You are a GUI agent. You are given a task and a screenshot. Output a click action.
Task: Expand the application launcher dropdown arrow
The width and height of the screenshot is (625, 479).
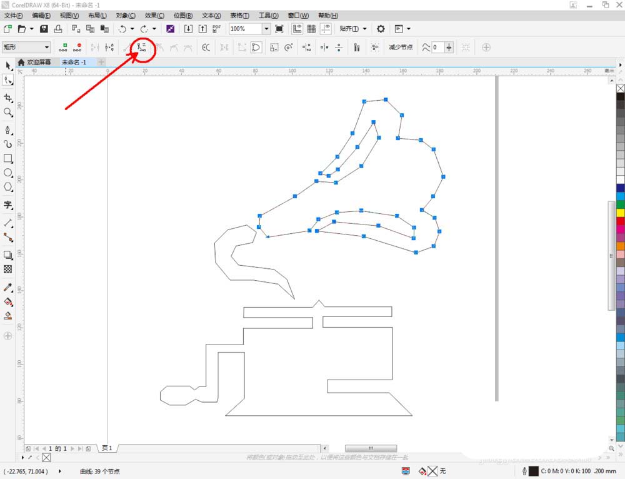(409, 29)
